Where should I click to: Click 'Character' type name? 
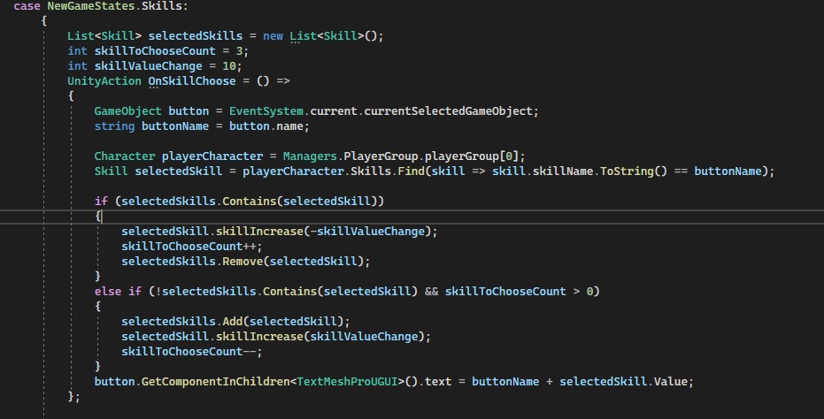[x=125, y=156]
